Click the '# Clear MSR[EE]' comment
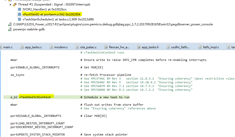This screenshot has width=235, height=137. pyautogui.click(x=93, y=116)
